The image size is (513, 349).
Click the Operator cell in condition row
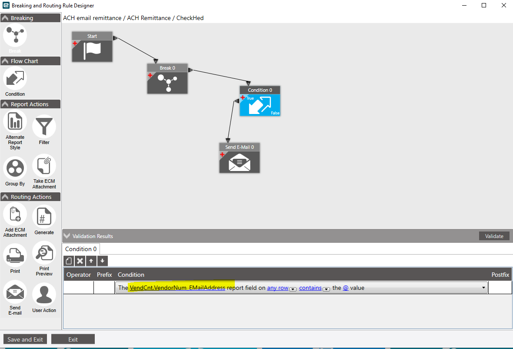[x=79, y=288]
